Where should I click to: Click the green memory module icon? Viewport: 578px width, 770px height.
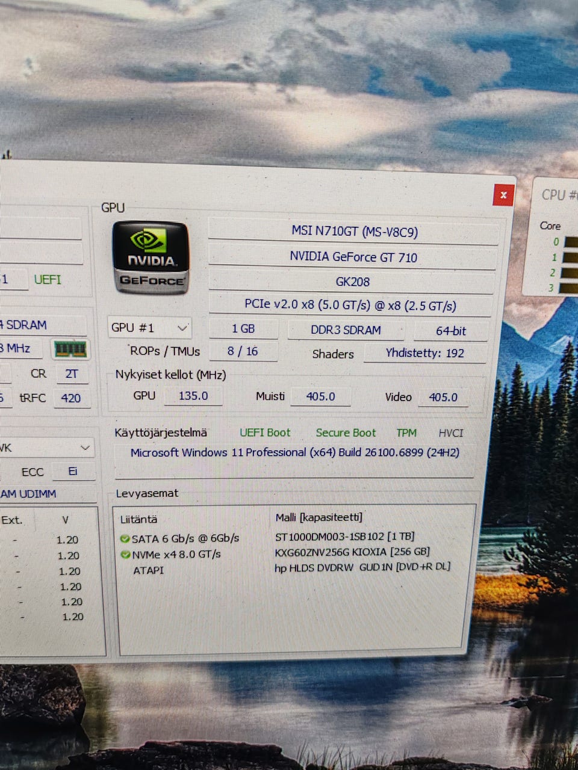coord(70,349)
